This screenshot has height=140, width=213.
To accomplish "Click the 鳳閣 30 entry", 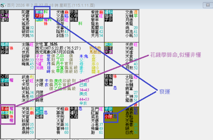I will tap(97, 28).
